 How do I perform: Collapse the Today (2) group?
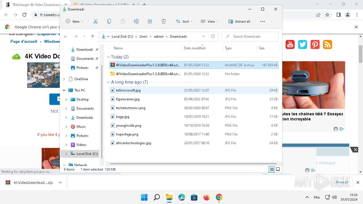click(x=108, y=57)
